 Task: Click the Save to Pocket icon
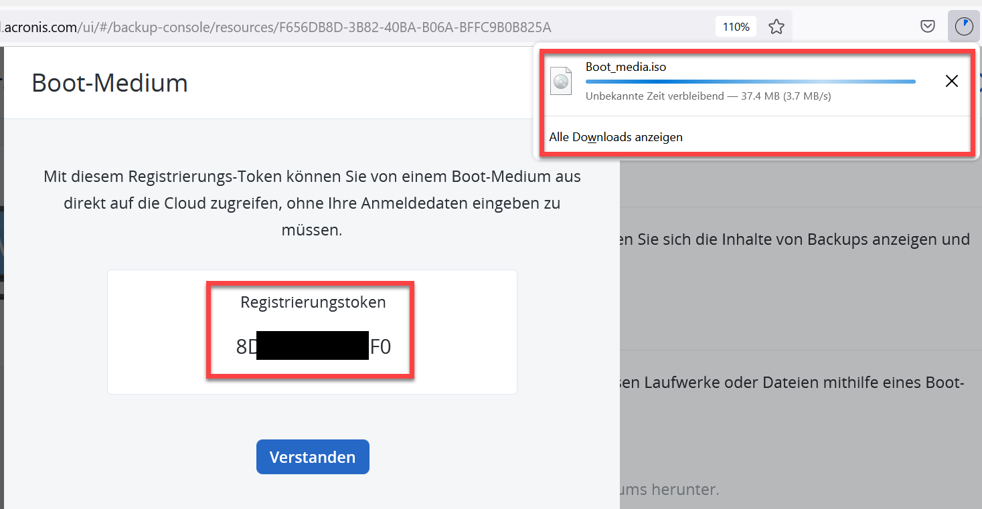pyautogui.click(x=927, y=27)
